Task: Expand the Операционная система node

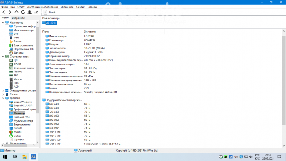Action: click(x=3, y=90)
